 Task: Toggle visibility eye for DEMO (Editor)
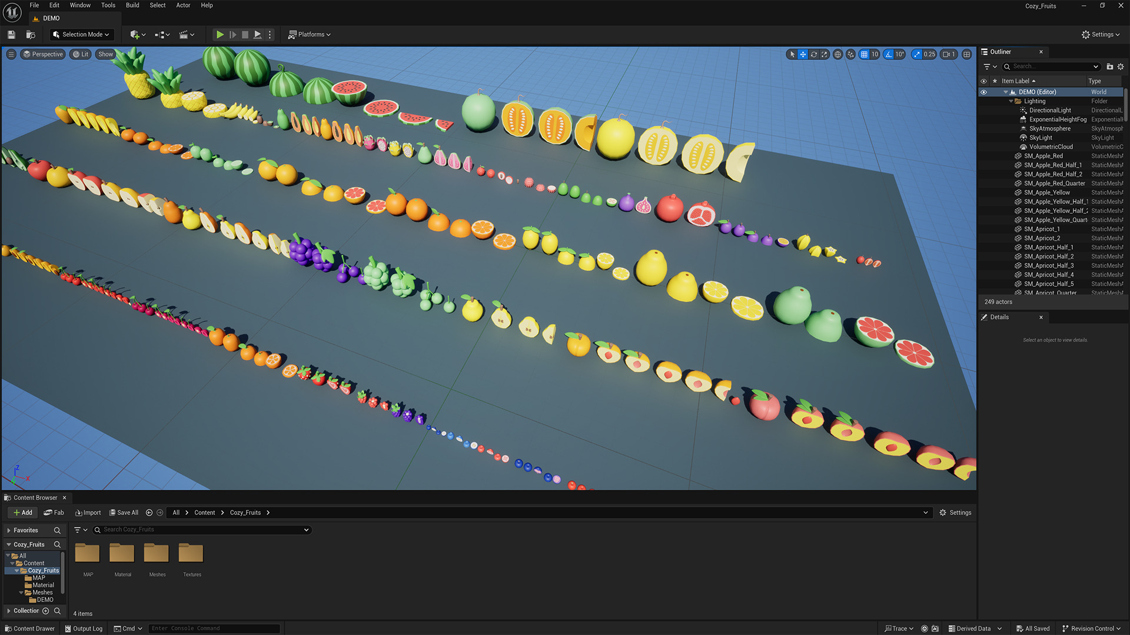[983, 92]
